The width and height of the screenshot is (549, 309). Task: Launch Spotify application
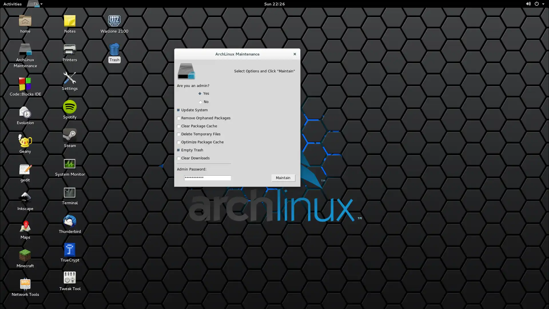click(x=69, y=109)
